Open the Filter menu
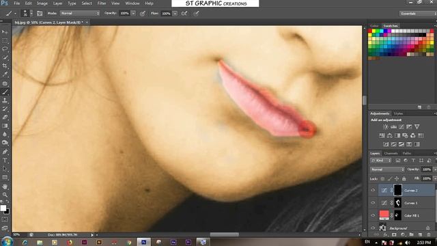 coord(102,3)
